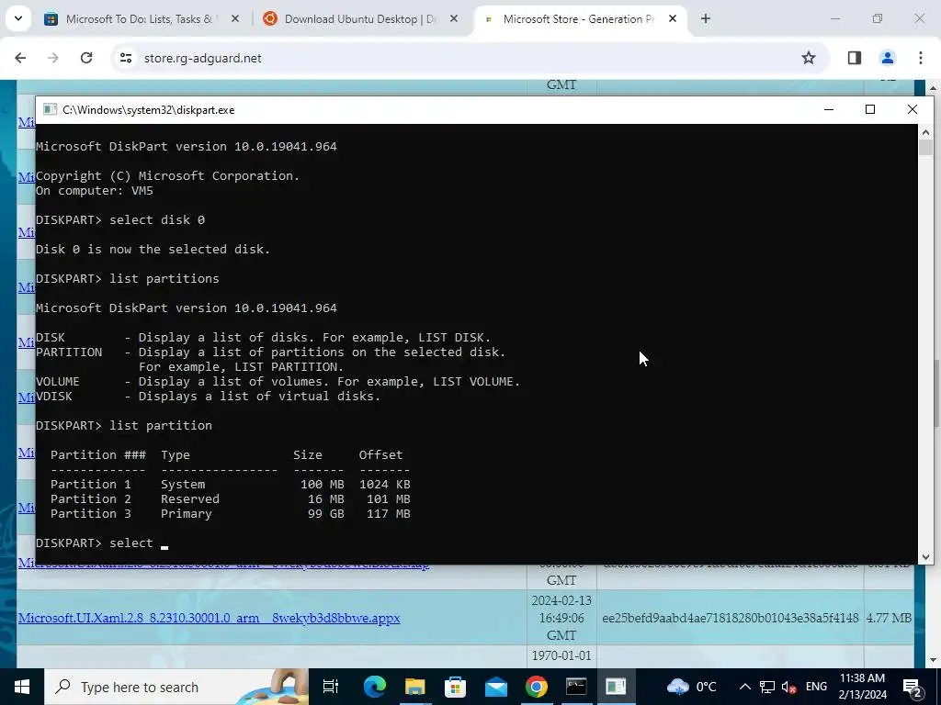Click browser page scrollbar down arrow
941x705 pixels.
coord(934,661)
